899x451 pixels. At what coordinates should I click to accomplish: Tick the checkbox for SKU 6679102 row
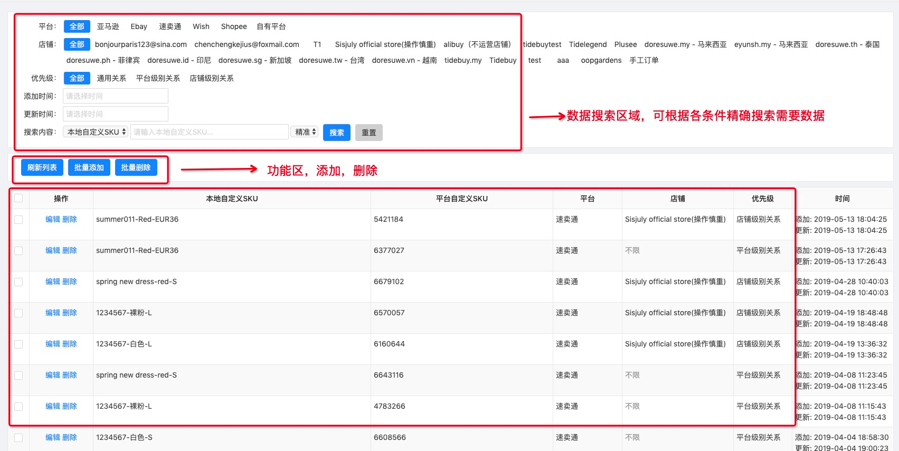[x=18, y=282]
